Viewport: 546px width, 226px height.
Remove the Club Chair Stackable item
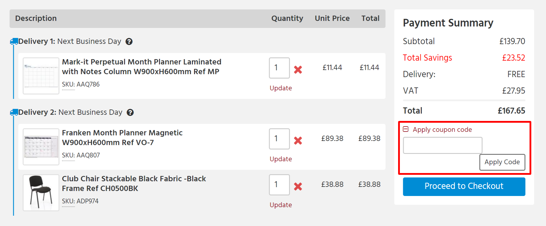pyautogui.click(x=298, y=187)
